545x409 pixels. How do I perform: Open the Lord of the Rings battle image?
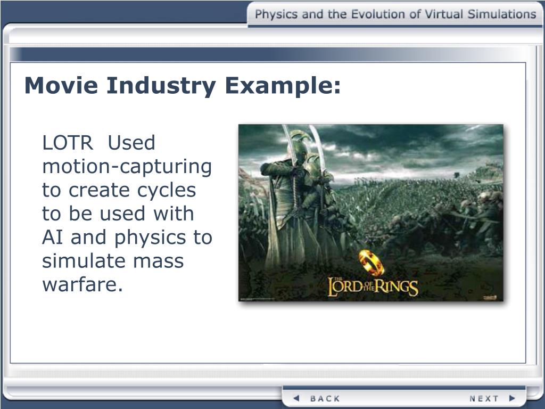(371, 212)
